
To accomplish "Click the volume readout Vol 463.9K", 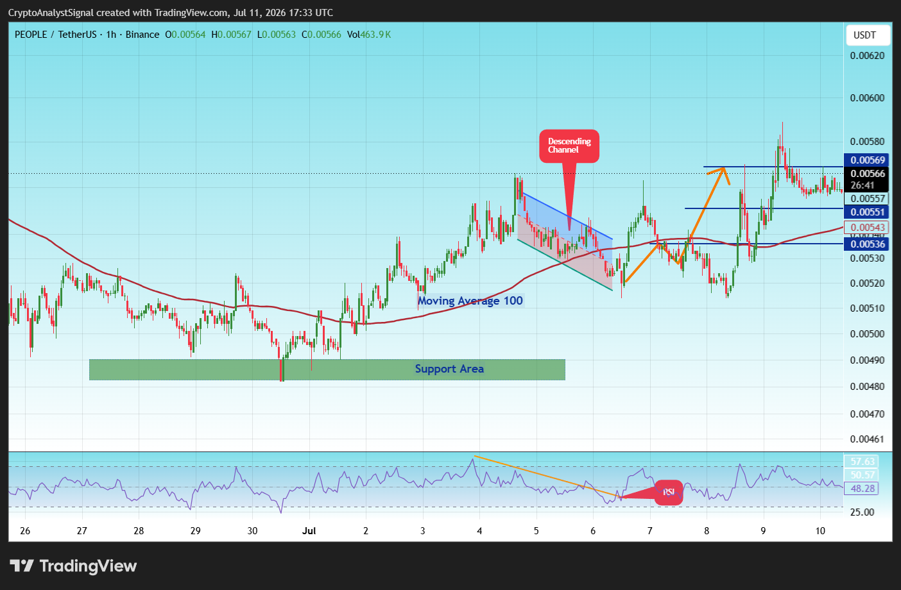I will 369,35.
